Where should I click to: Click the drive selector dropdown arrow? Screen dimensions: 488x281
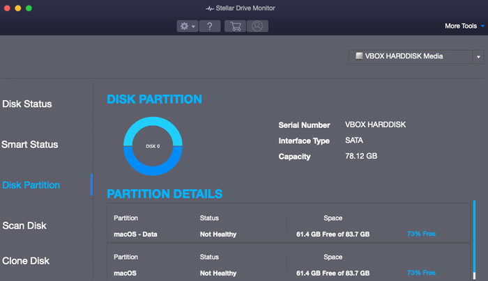(478, 57)
